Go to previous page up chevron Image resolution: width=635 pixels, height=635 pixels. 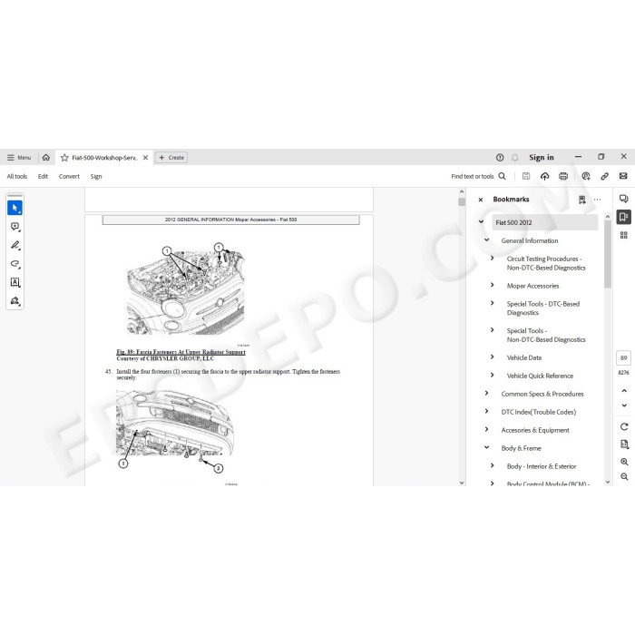(624, 391)
